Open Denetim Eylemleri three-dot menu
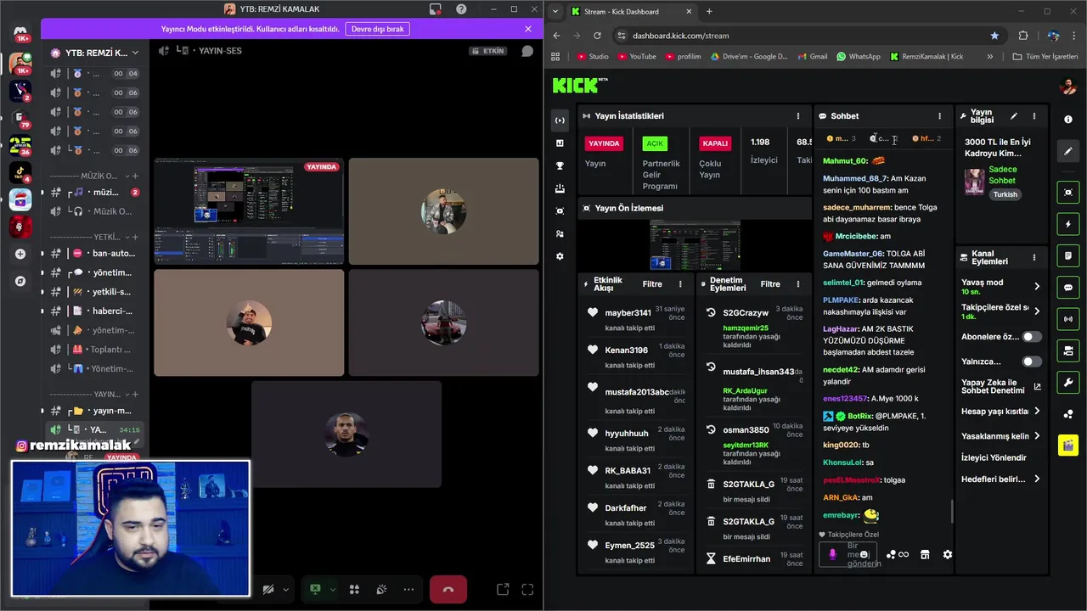1087x611 pixels. click(797, 284)
